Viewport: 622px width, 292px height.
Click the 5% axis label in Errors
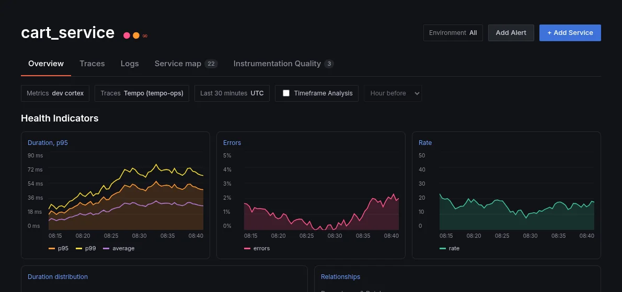point(227,155)
